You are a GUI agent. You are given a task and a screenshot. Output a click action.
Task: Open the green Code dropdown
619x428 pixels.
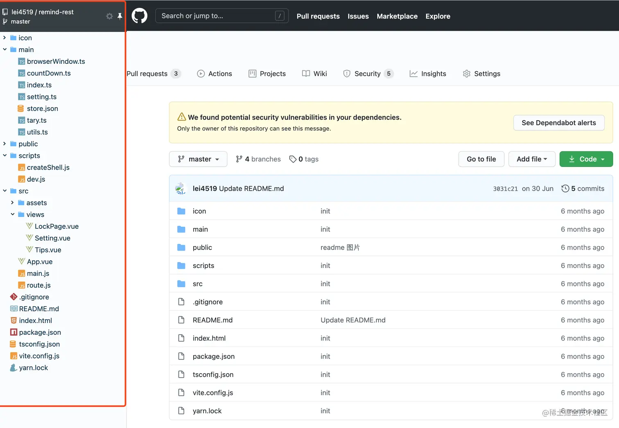[586, 159]
